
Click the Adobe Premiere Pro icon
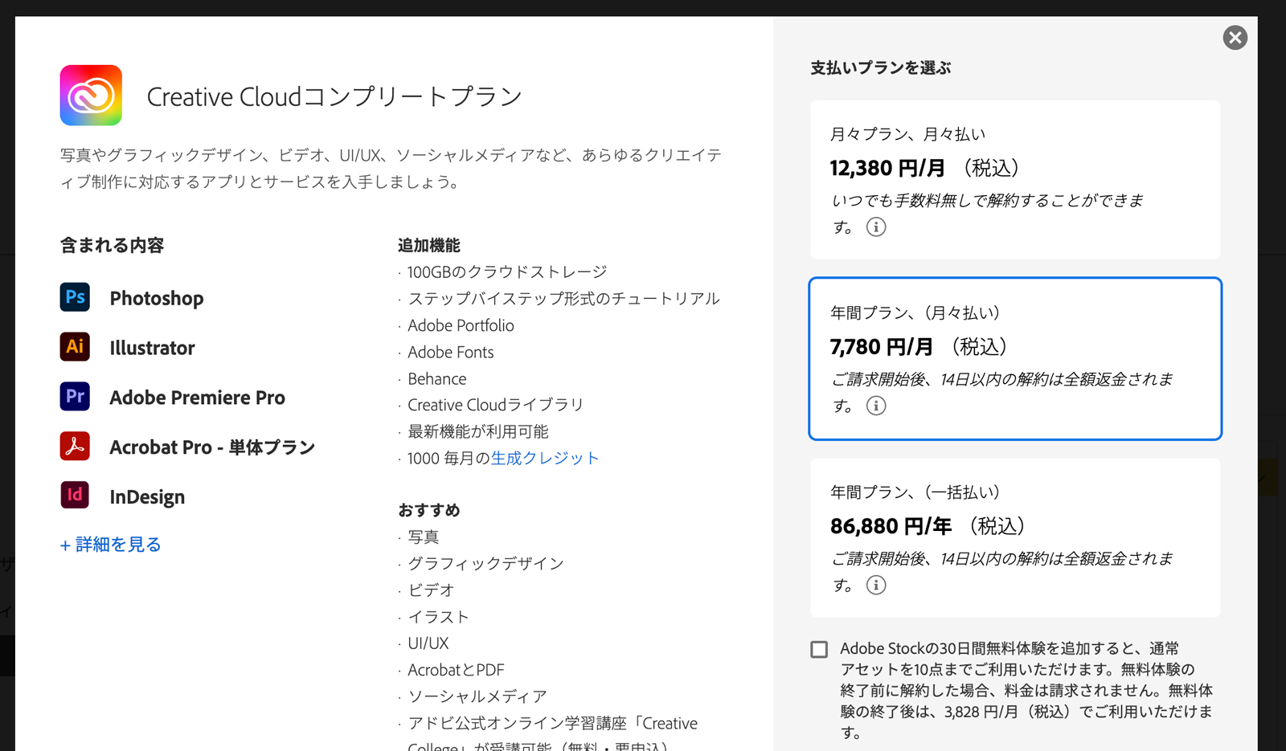75,397
